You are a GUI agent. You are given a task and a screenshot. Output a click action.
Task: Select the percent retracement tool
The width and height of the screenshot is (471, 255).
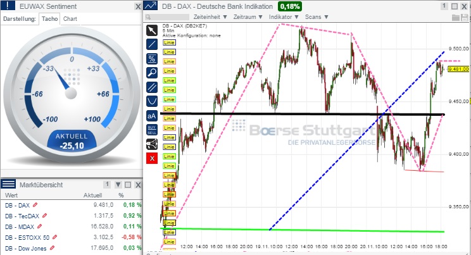152,59
